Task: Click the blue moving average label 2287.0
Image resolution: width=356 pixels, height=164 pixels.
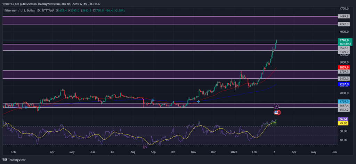Action: click(344, 84)
